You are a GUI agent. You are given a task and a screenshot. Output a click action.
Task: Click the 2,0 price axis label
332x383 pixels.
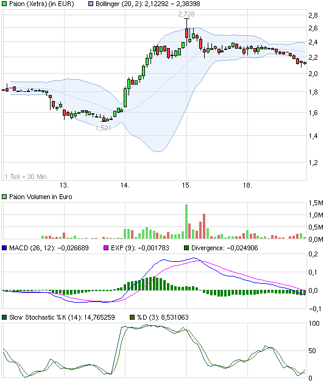pos(313,74)
